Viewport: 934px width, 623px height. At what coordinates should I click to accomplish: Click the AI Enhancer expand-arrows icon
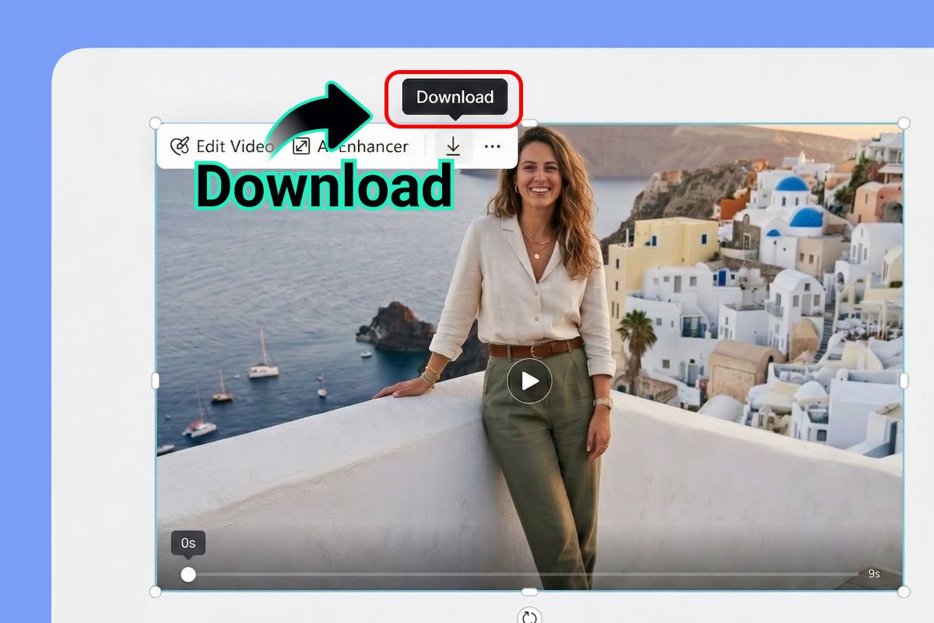pyautogui.click(x=300, y=146)
